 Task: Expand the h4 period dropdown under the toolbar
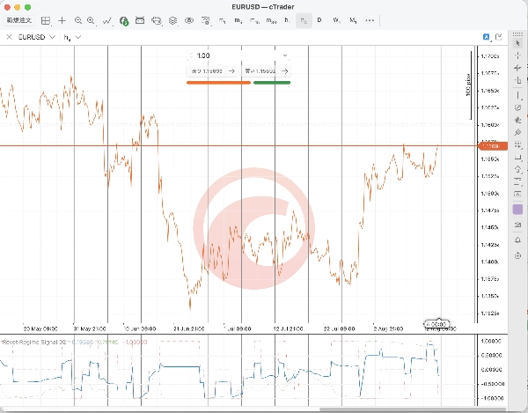click(x=78, y=37)
